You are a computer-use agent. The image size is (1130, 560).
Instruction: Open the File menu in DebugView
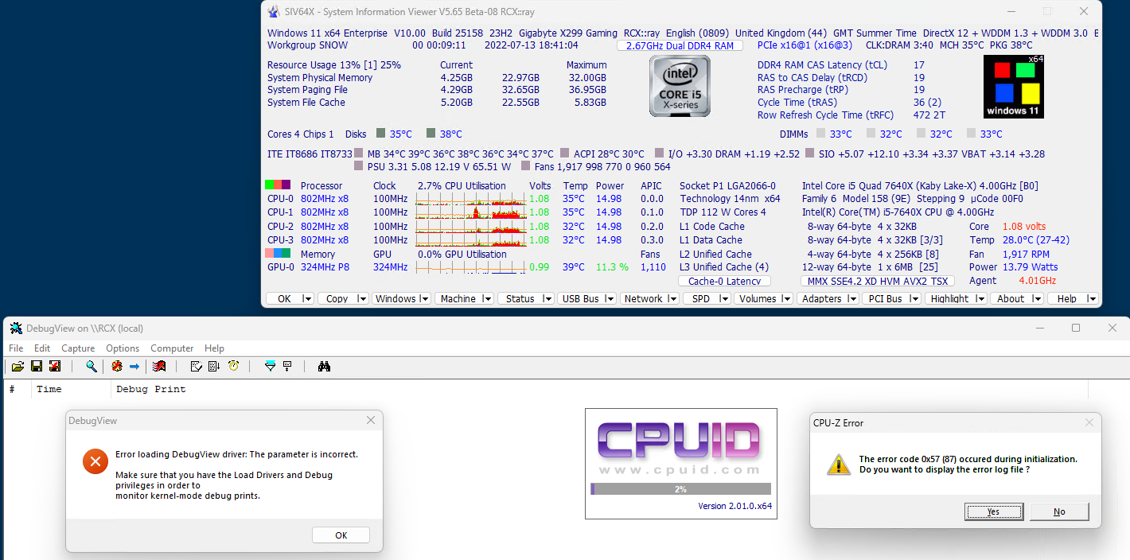(16, 348)
